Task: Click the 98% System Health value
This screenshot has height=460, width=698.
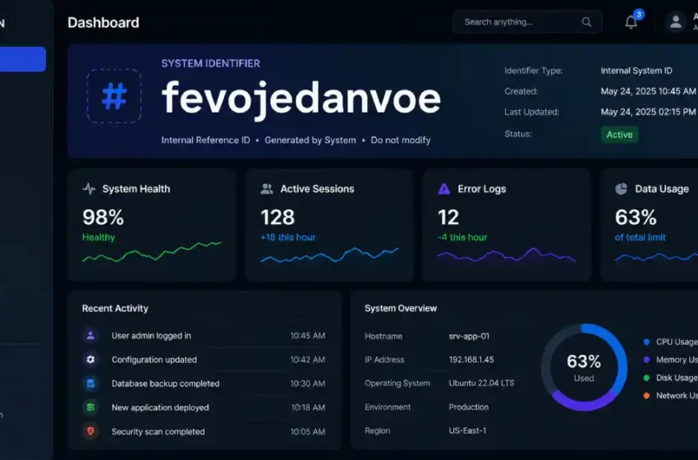Action: click(x=103, y=218)
